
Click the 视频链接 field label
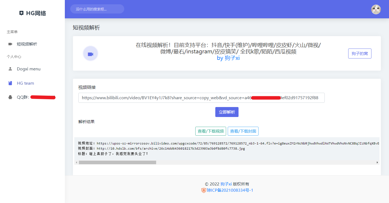click(87, 87)
